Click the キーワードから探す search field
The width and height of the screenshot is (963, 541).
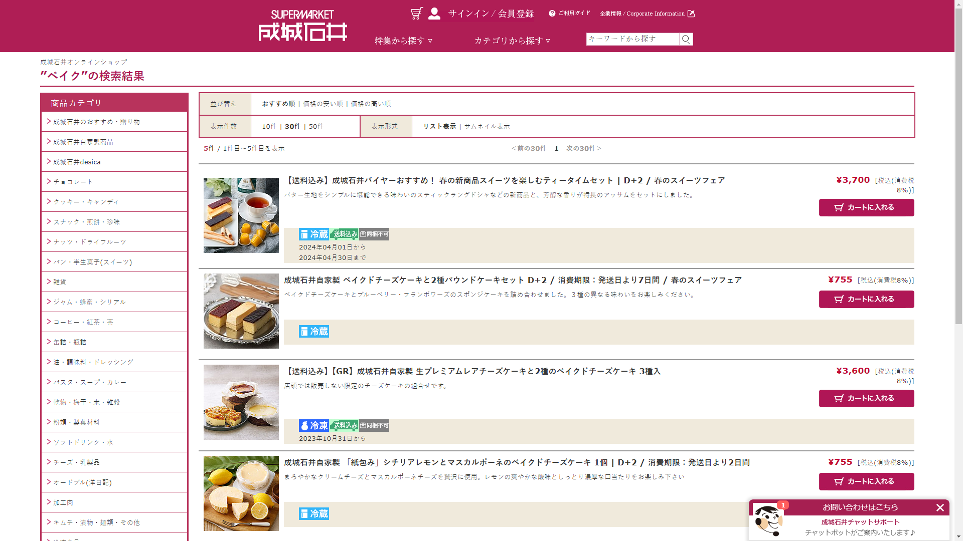[x=632, y=39]
